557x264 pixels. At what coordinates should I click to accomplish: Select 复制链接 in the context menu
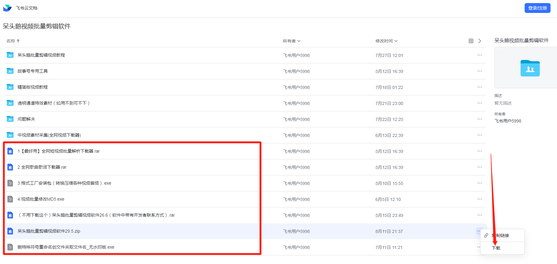pyautogui.click(x=502, y=235)
